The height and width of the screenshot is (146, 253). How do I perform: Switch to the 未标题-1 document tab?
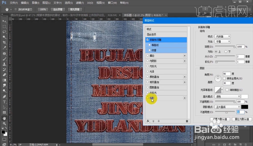point(143,15)
